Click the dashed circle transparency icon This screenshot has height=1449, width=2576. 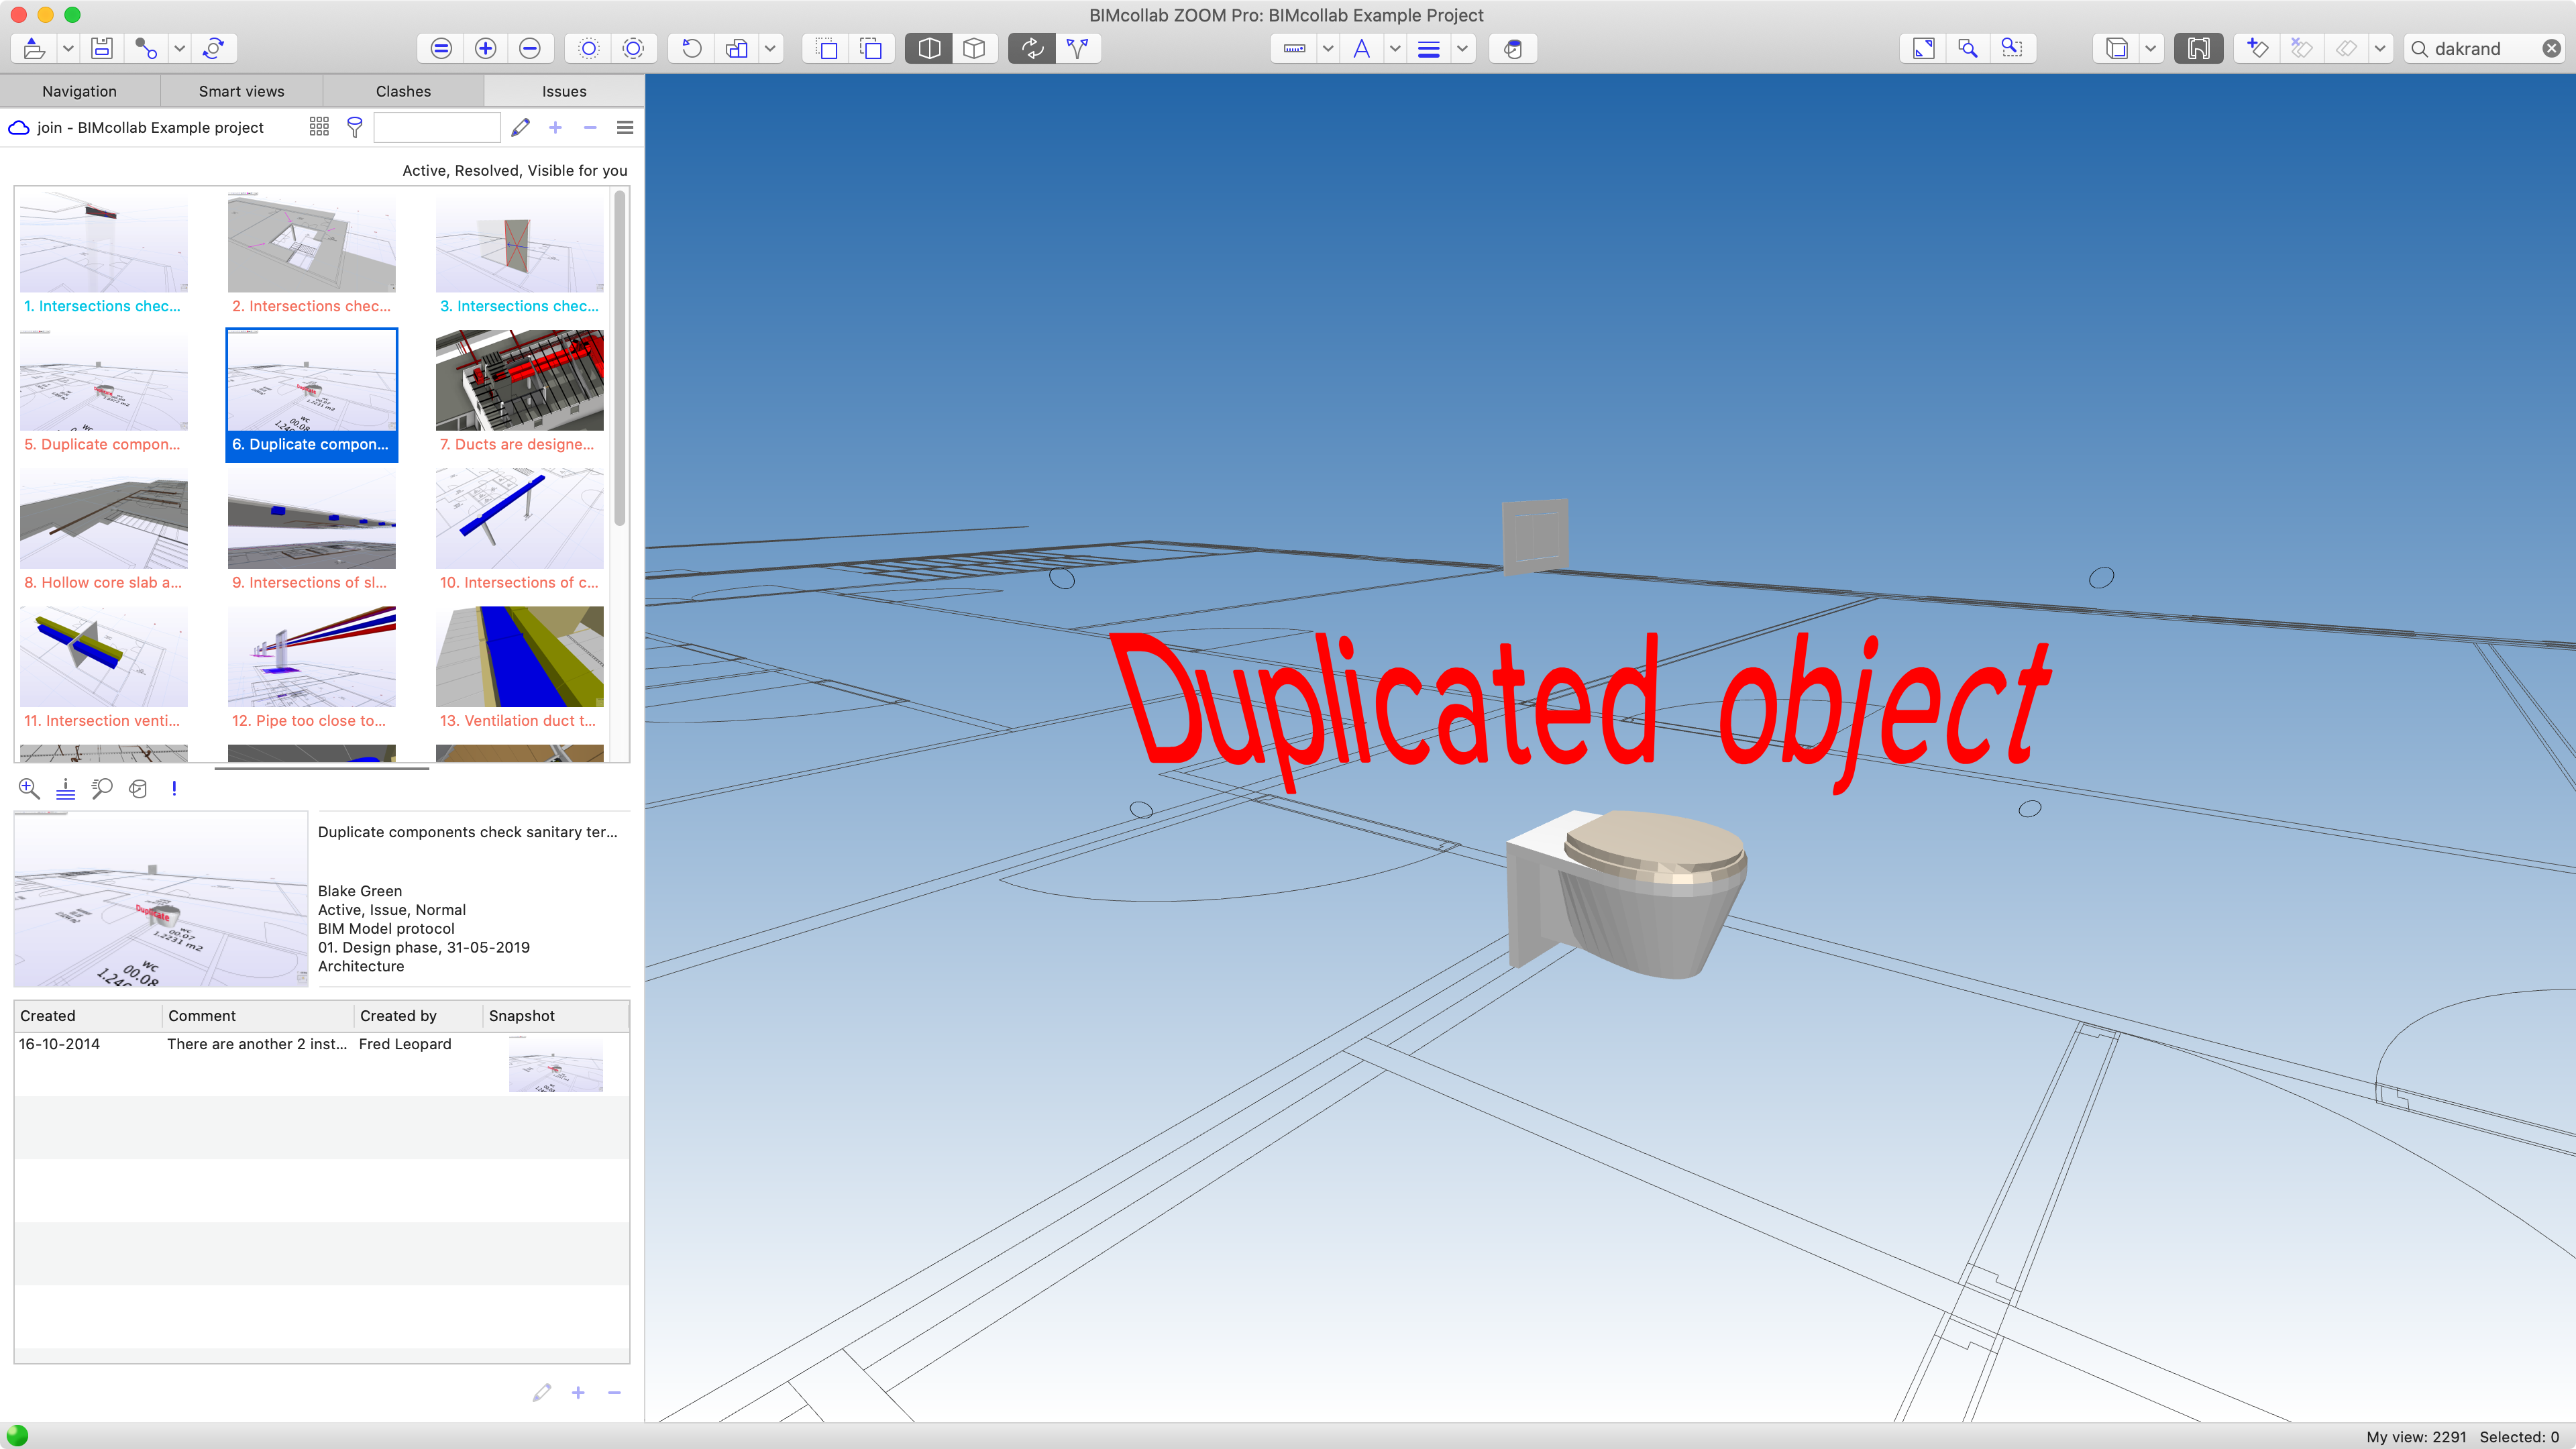tap(633, 48)
